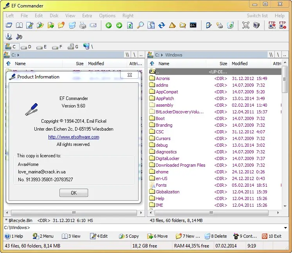292x253 pixels.
Task: Open the Switch list menu
Action: point(257,16)
